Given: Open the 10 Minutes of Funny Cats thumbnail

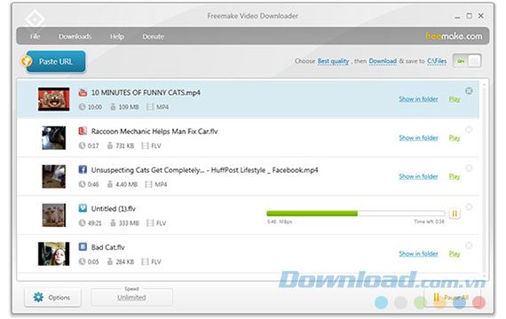Looking at the screenshot, I should [x=53, y=99].
